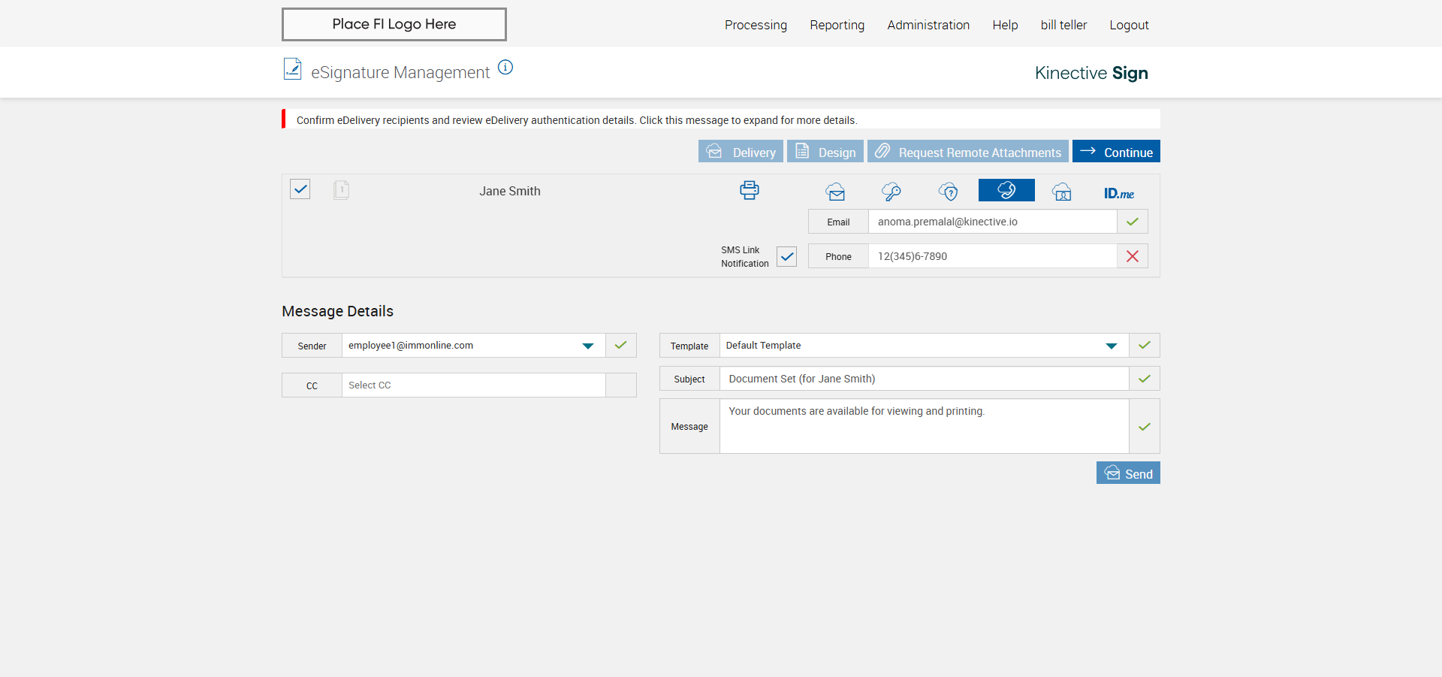Expand the Template dropdown arrow
The height and width of the screenshot is (677, 1442).
[x=1112, y=346]
